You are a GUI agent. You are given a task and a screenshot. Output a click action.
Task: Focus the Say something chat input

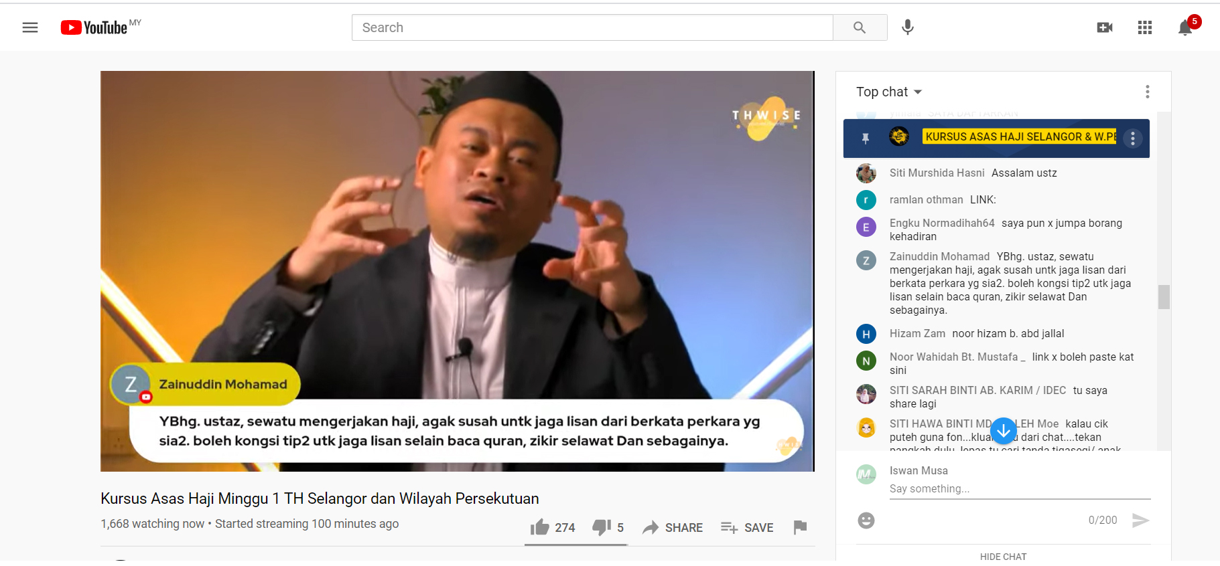coord(1020,489)
